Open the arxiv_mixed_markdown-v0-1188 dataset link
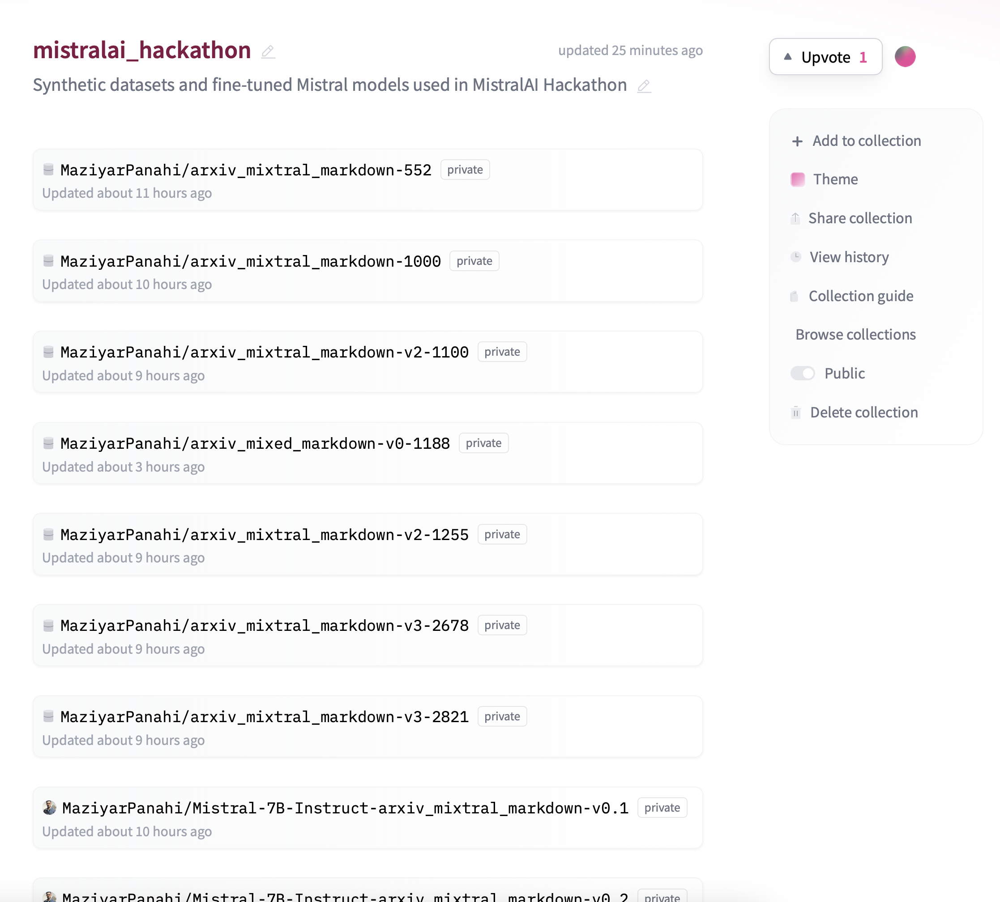 click(255, 443)
